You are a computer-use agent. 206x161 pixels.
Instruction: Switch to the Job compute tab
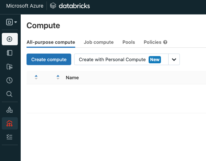[x=99, y=42]
